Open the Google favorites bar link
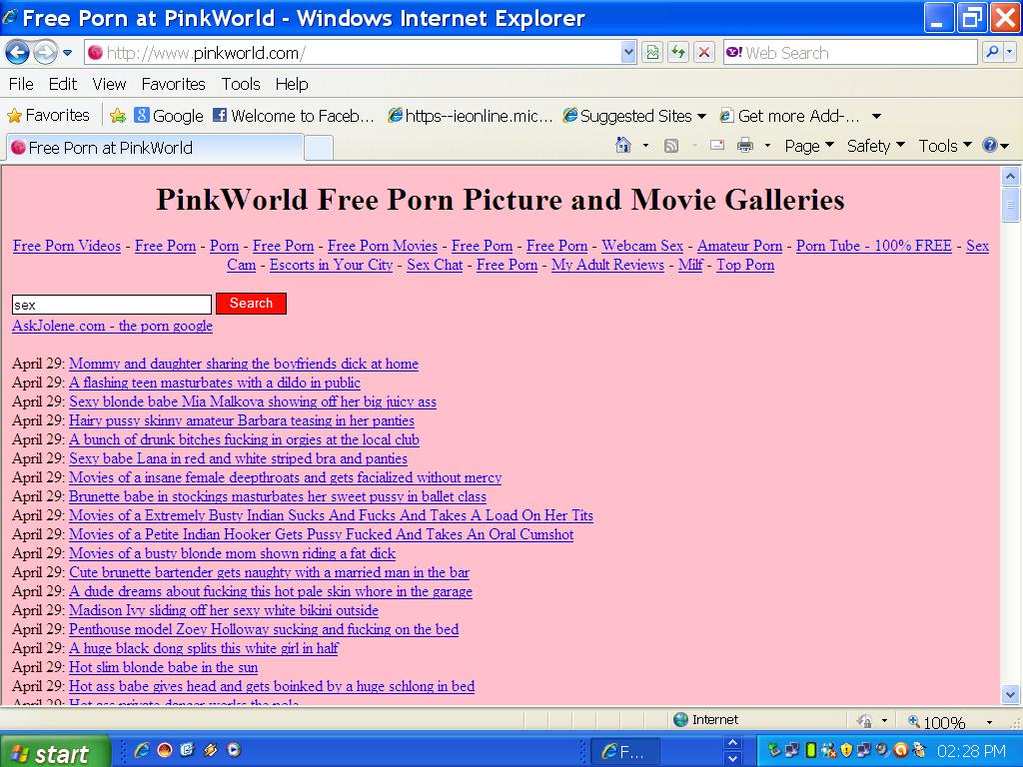Viewport: 1023px width, 767px height. pyautogui.click(x=169, y=116)
